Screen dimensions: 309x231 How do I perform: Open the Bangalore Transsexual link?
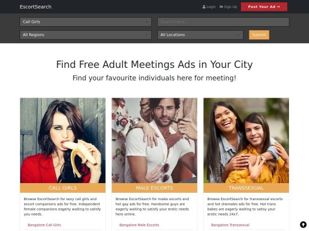[230, 225]
